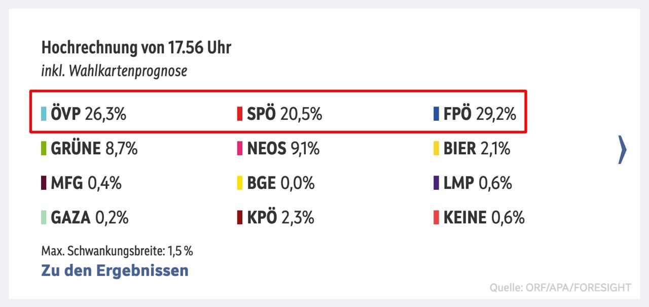Viewport: 649px width, 307px height.
Task: Click the FPÖ blue color marker
Action: (436, 114)
